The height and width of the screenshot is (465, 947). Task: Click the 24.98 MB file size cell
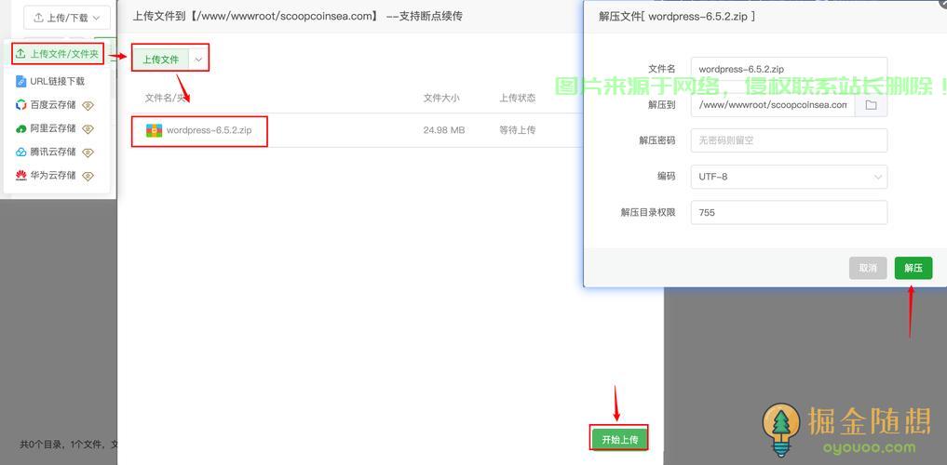pyautogui.click(x=444, y=130)
